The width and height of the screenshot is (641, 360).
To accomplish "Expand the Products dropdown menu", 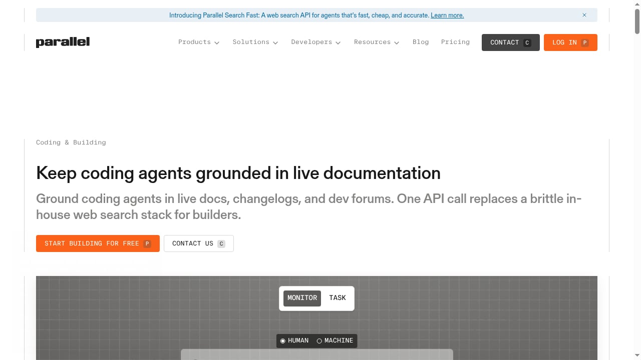I will pyautogui.click(x=199, y=42).
